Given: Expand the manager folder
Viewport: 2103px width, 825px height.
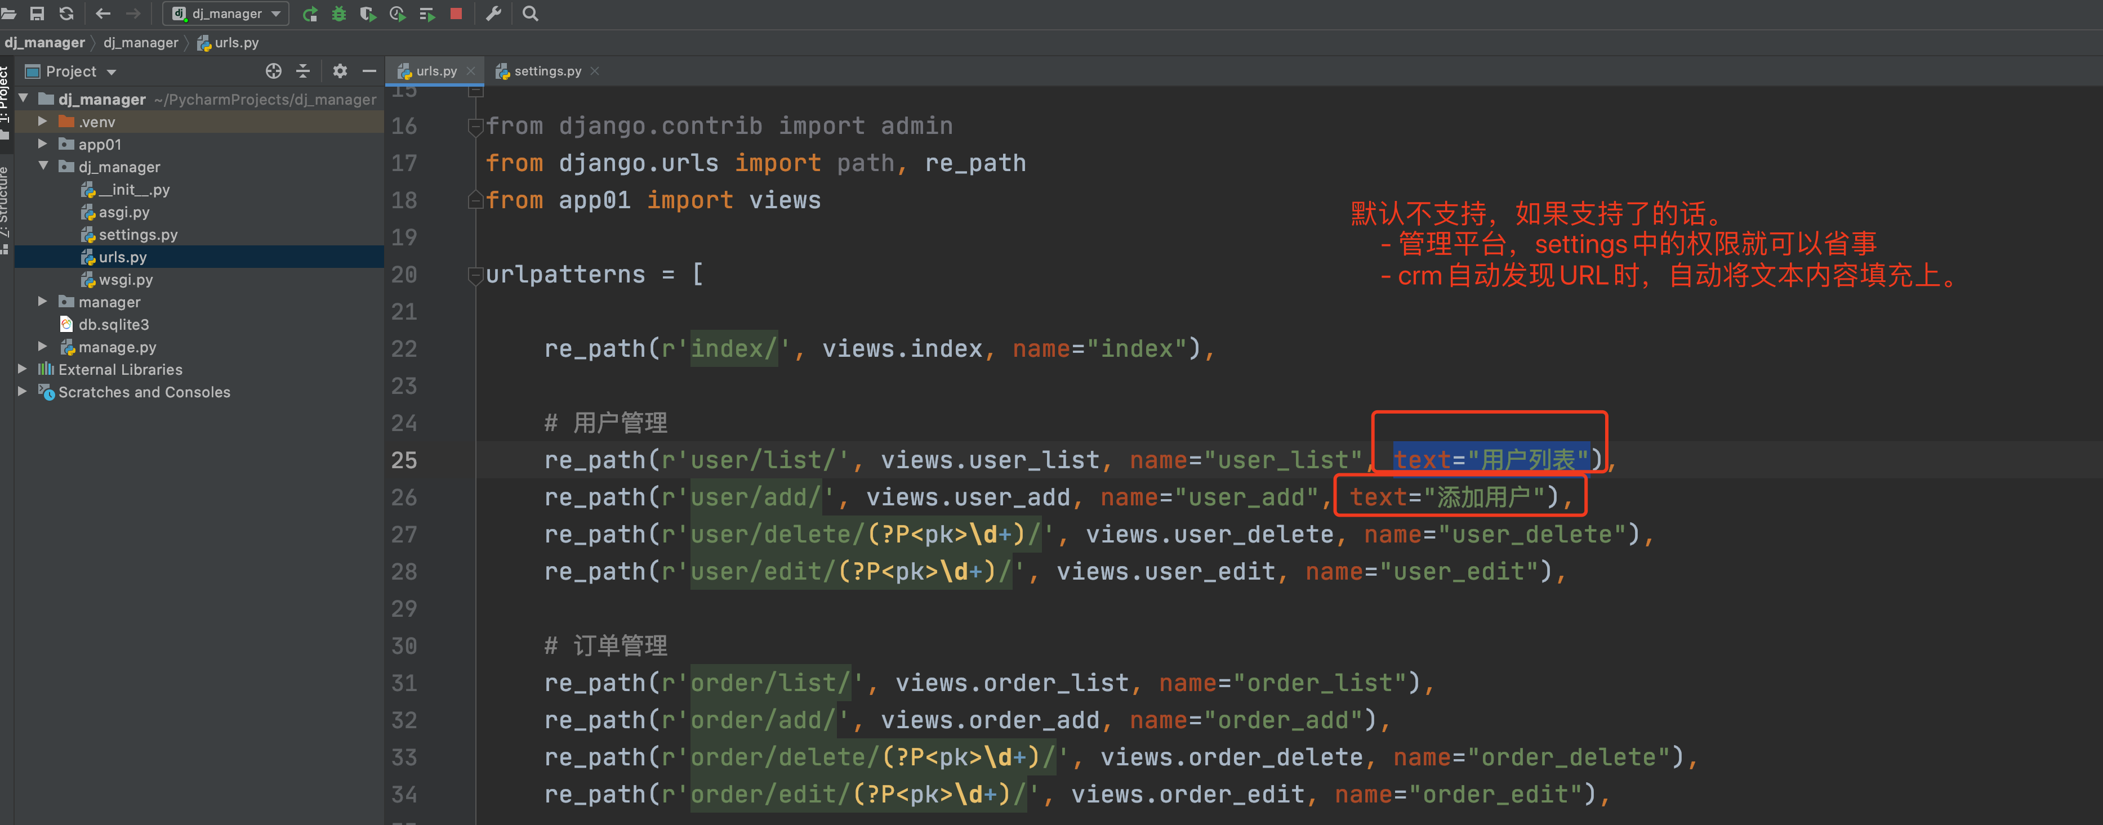Looking at the screenshot, I should (x=42, y=301).
